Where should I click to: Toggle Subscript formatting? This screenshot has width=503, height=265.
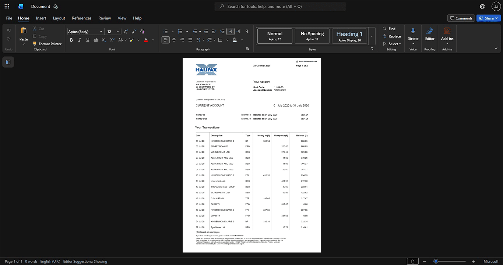(104, 40)
